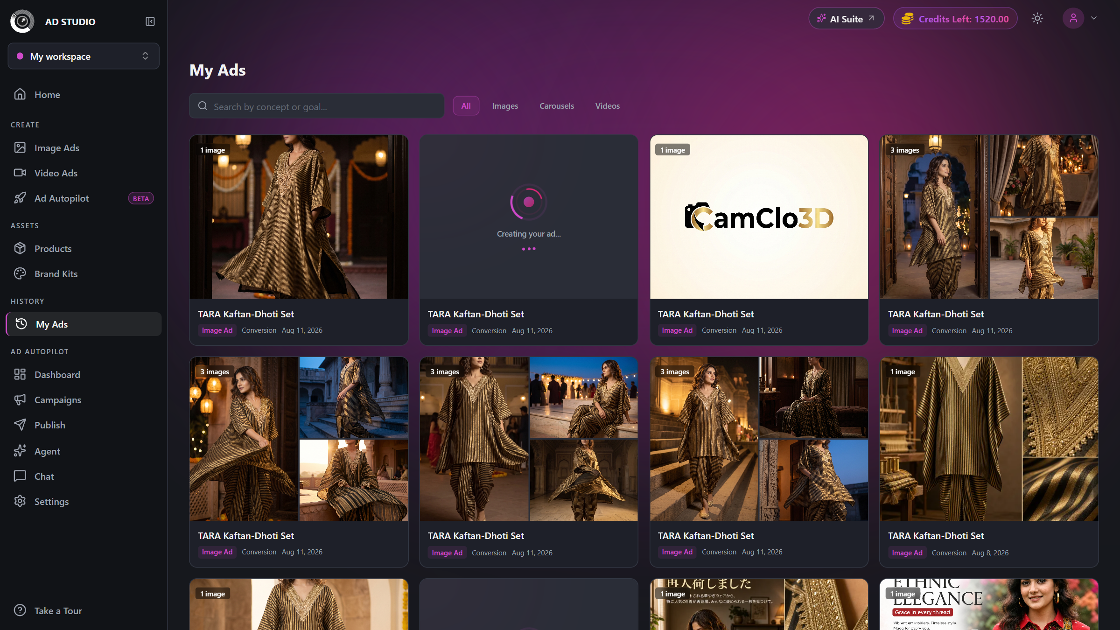Launch Ad Autopilot via the rocket icon
Screen dimensions: 1120x630
click(x=20, y=198)
